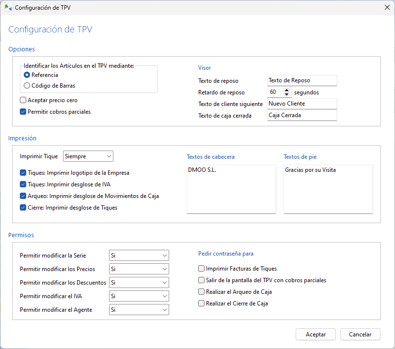Screen dimensions: 395x349
Task: Enable Aceptar precio cero
Action: 22,100
